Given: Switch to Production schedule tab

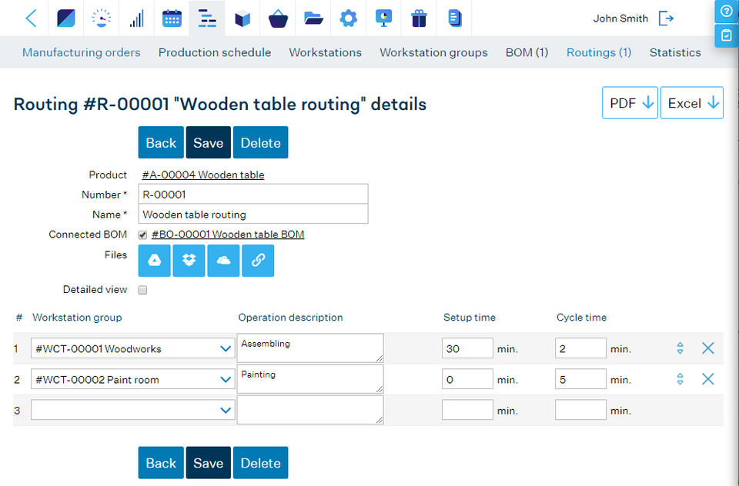Looking at the screenshot, I should coord(215,52).
